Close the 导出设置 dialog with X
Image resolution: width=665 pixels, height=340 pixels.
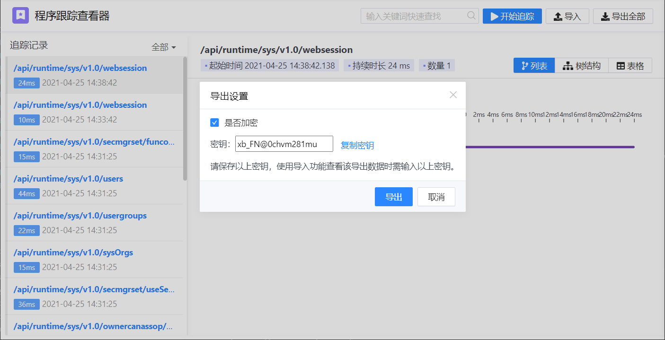[453, 95]
